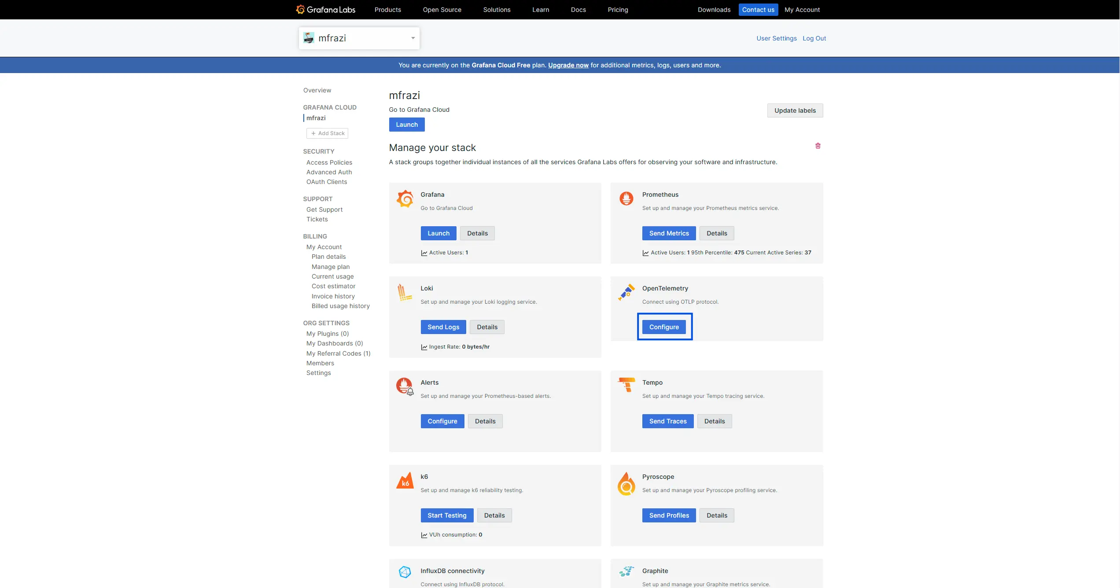The image size is (1120, 588).
Task: Launch Grafana Cloud from the page header
Action: 406,125
